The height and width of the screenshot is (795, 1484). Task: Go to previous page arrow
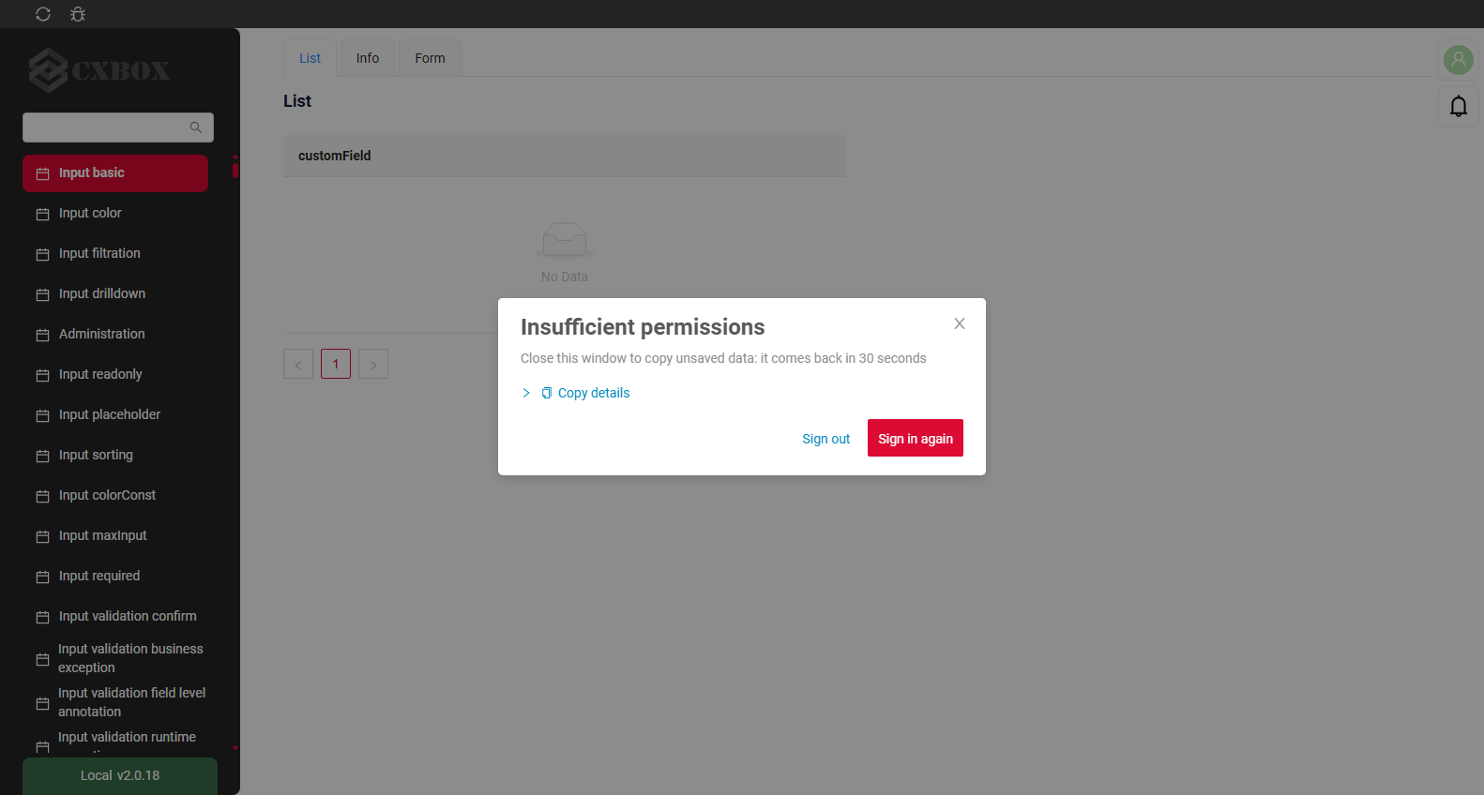click(298, 364)
